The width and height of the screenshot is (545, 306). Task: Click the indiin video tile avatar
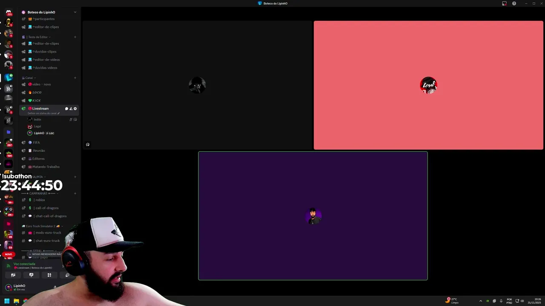[x=197, y=85]
